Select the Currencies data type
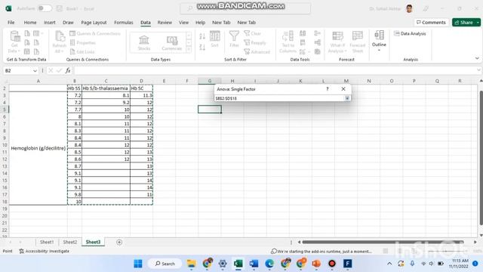Screen dimensions: 483x272 [172, 42]
